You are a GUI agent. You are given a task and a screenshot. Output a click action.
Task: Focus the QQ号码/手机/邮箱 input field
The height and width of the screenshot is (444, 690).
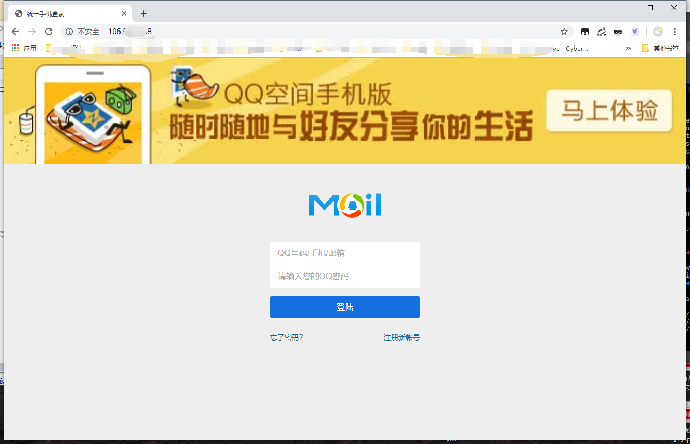click(x=345, y=253)
